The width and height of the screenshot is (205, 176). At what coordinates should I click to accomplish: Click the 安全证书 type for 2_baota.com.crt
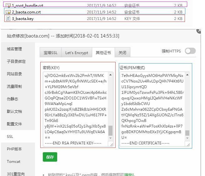(132, 12)
